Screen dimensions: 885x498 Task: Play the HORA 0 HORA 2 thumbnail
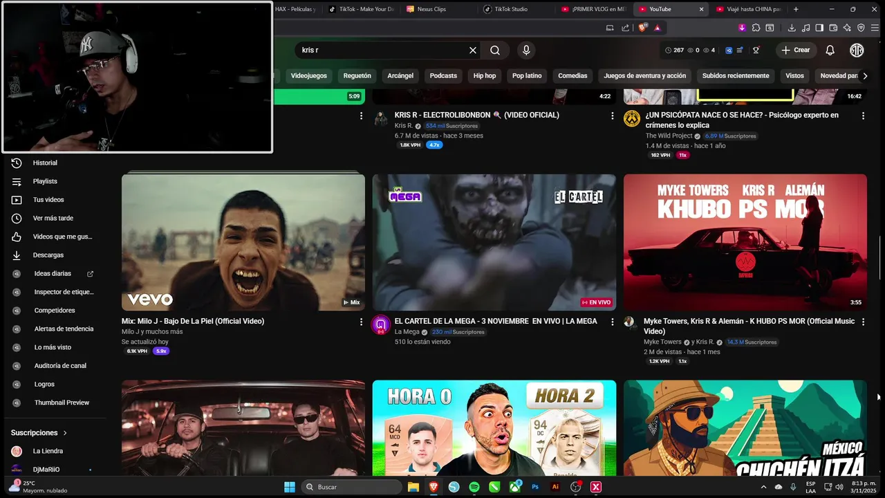[494, 427]
